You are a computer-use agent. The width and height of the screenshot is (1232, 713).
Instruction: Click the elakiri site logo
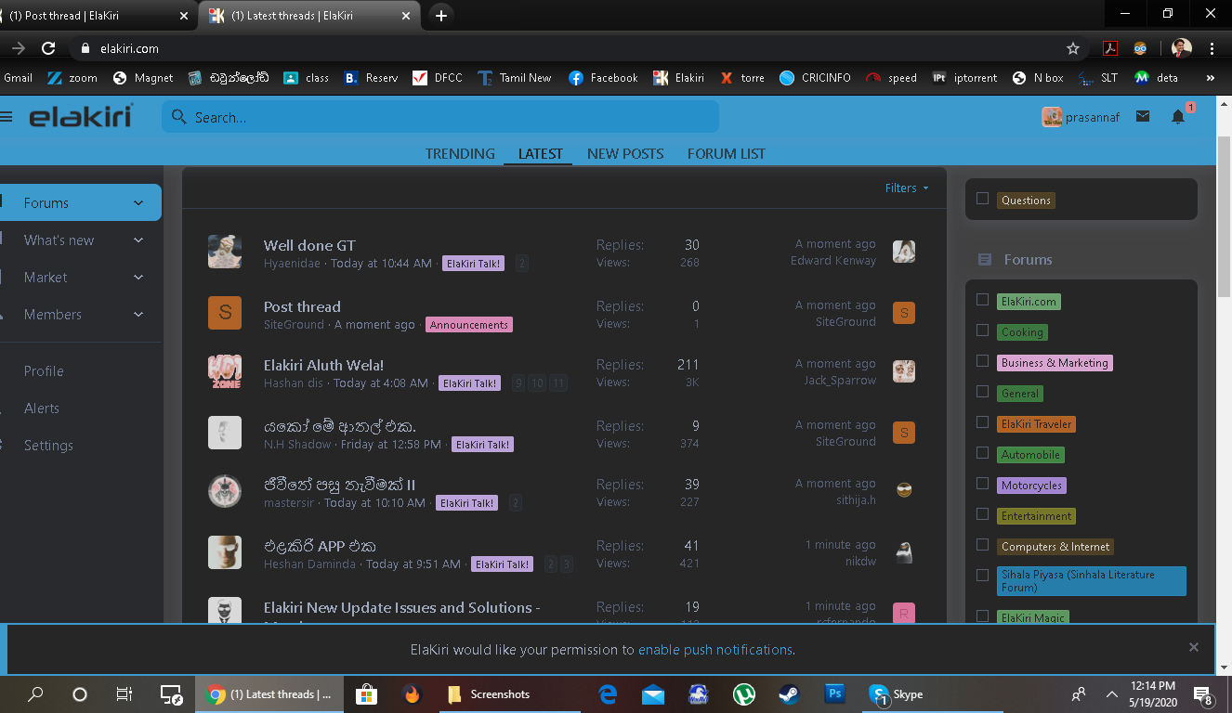[x=81, y=117]
